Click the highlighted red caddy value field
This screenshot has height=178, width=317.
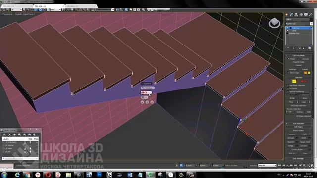pyautogui.click(x=146, y=92)
